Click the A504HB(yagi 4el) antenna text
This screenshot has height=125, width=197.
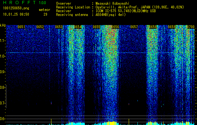[111, 15]
